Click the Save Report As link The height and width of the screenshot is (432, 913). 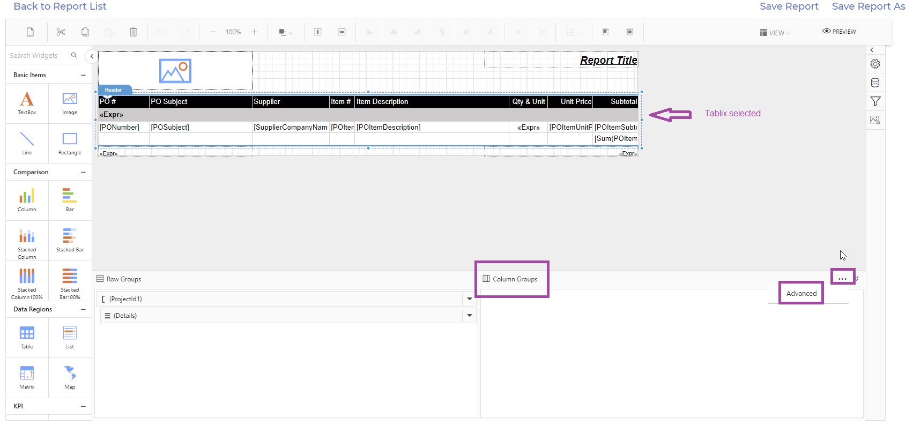(869, 6)
